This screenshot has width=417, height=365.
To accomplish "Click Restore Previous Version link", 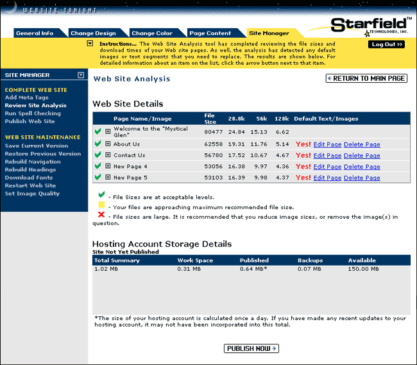I will [43, 154].
